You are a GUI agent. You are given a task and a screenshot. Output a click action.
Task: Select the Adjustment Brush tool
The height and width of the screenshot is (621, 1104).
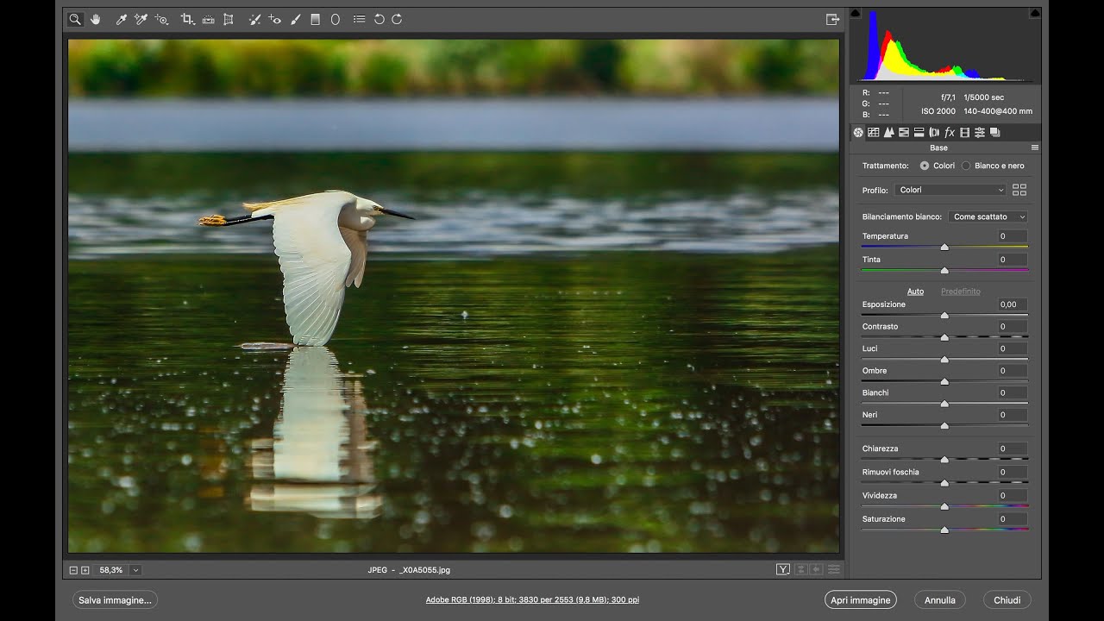pyautogui.click(x=296, y=19)
